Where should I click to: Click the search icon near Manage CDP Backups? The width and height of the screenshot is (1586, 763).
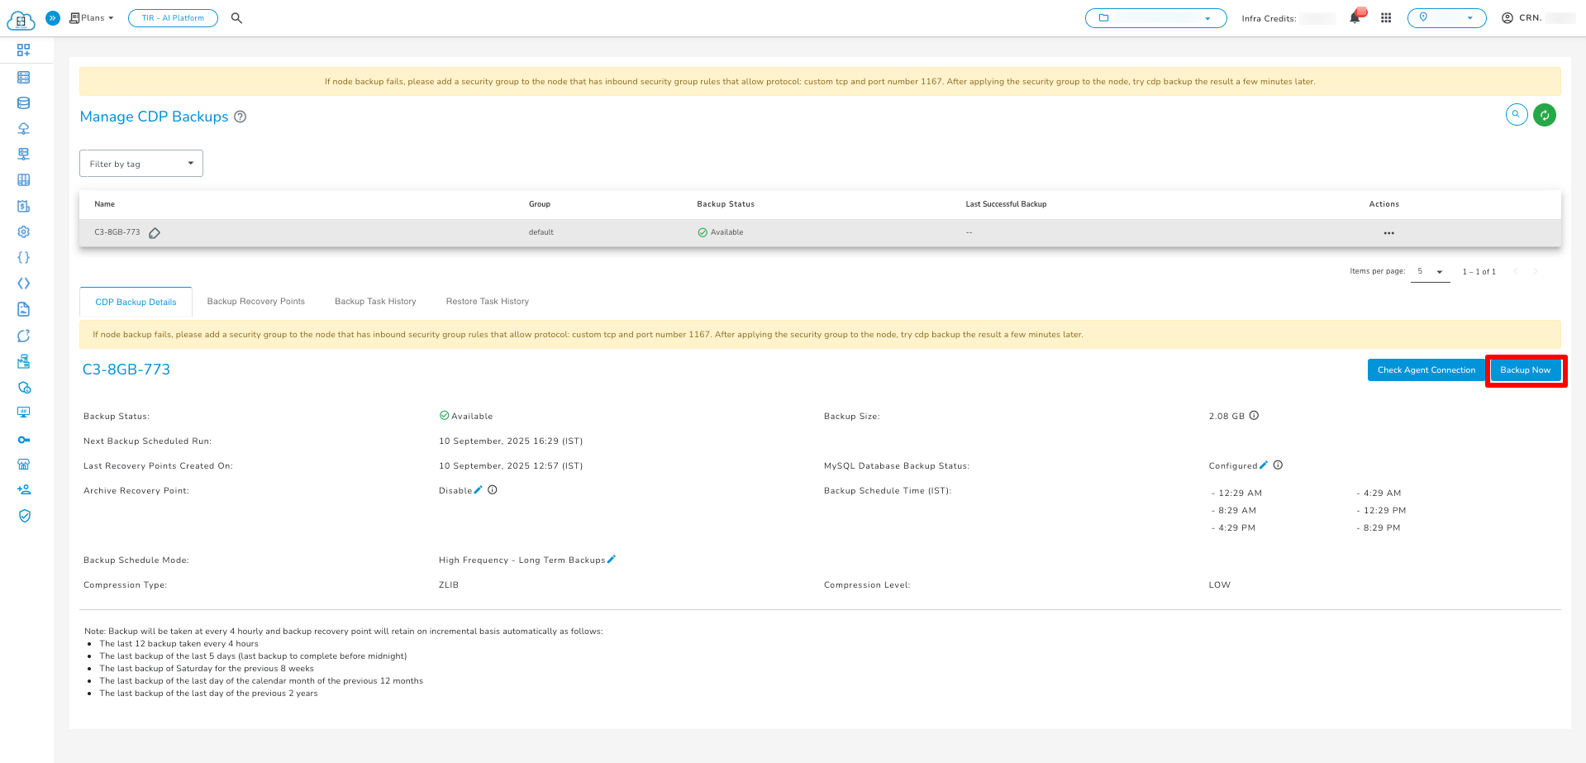[1516, 115]
